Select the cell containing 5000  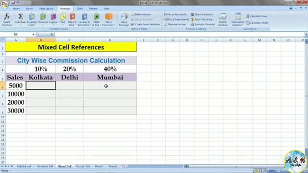tap(16, 86)
